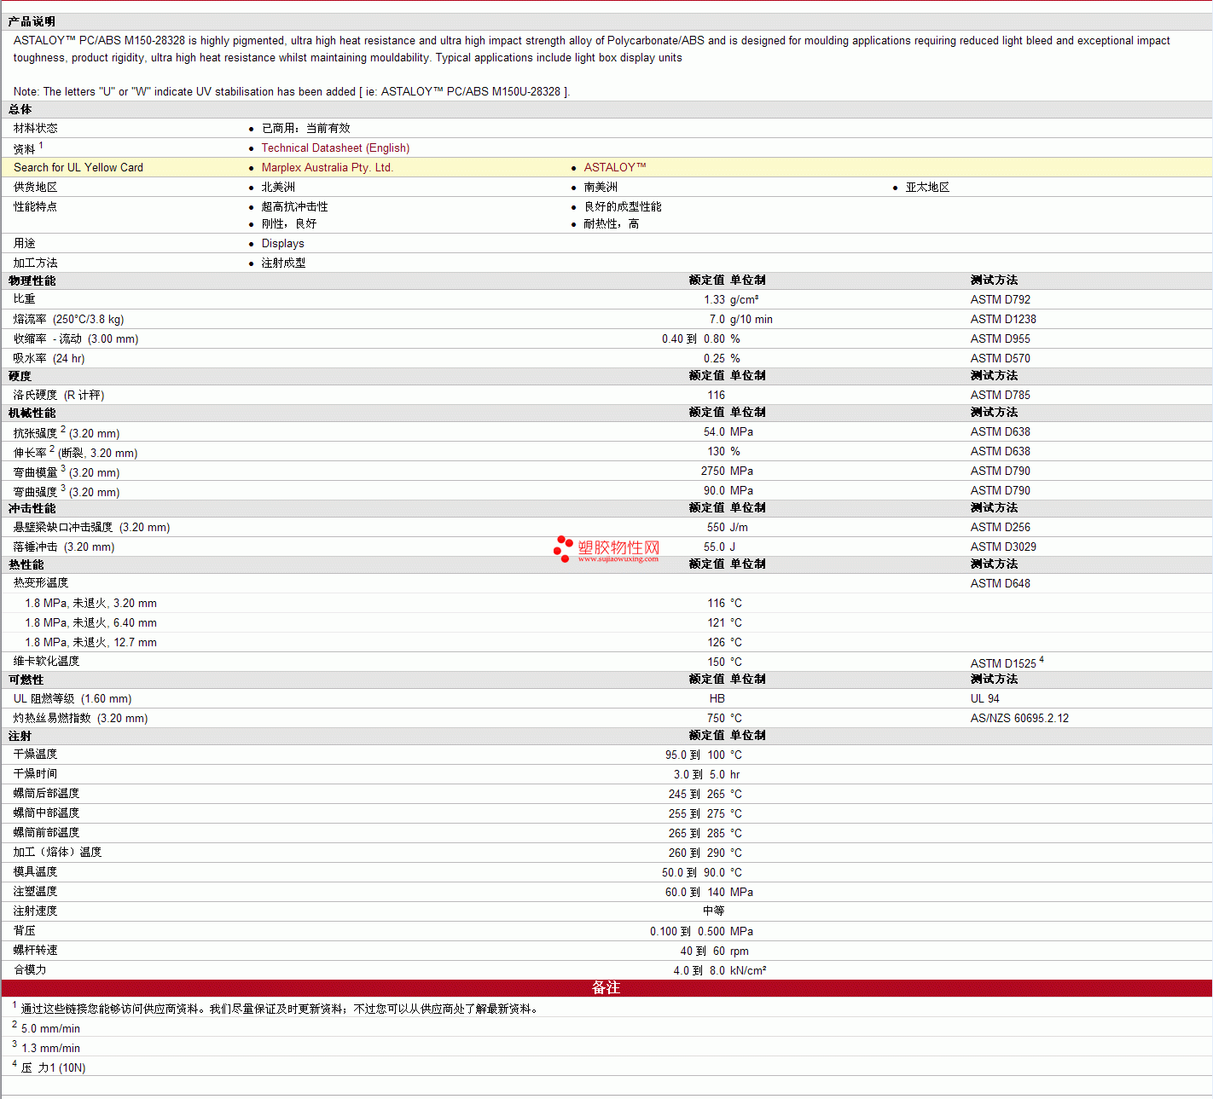The height and width of the screenshot is (1099, 1213).
Task: Open the Marplex Australia Pty. Ltd. link
Action: pos(327,168)
